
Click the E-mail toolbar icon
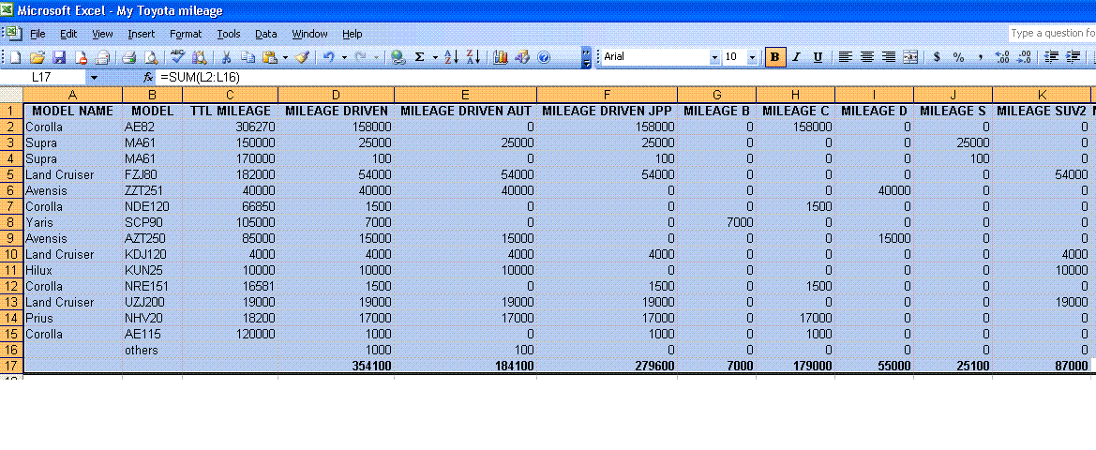pyautogui.click(x=103, y=57)
